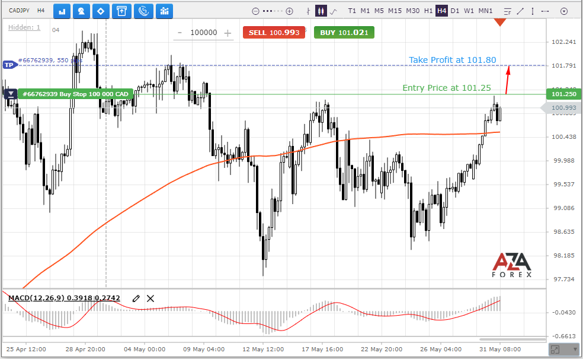This screenshot has width=583, height=359.
Task: Remove MACD indicator with X icon
Action: [x=150, y=298]
